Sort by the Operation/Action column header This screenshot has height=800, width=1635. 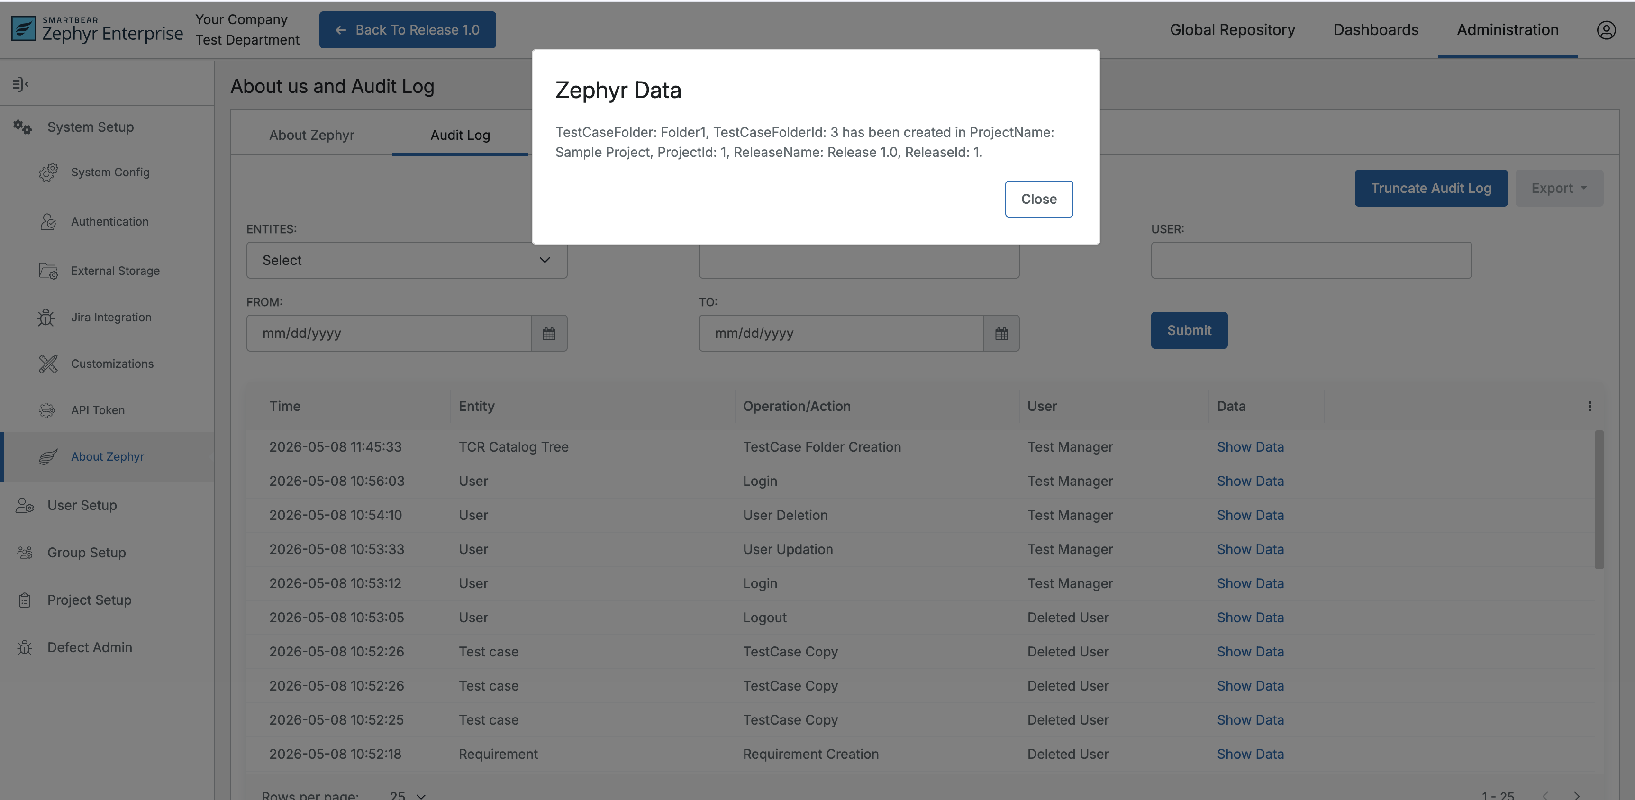(x=797, y=406)
